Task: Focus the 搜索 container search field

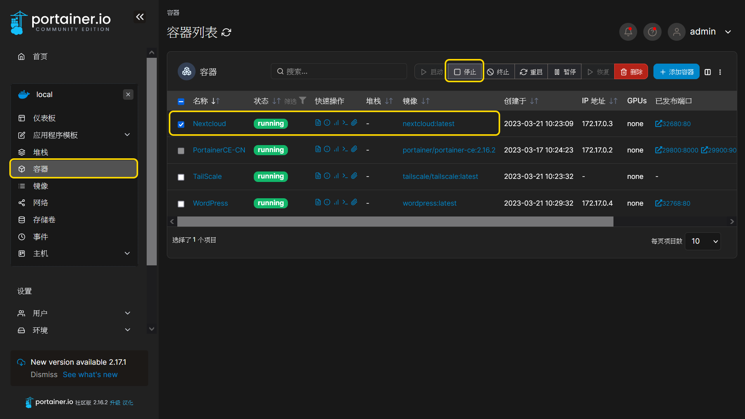Action: (339, 71)
